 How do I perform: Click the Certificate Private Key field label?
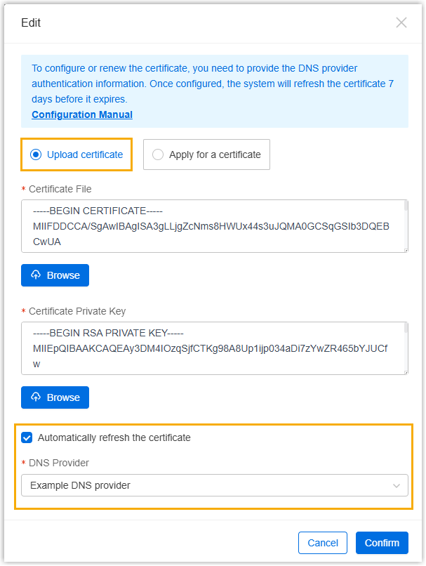[x=77, y=311]
